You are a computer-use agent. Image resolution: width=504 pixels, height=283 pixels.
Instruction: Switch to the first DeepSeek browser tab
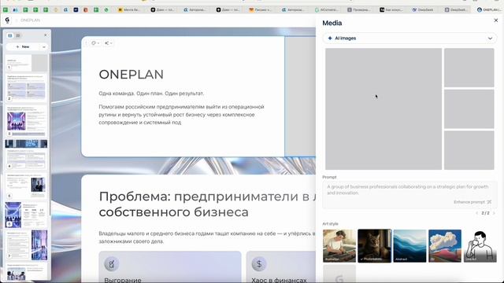tap(423, 10)
